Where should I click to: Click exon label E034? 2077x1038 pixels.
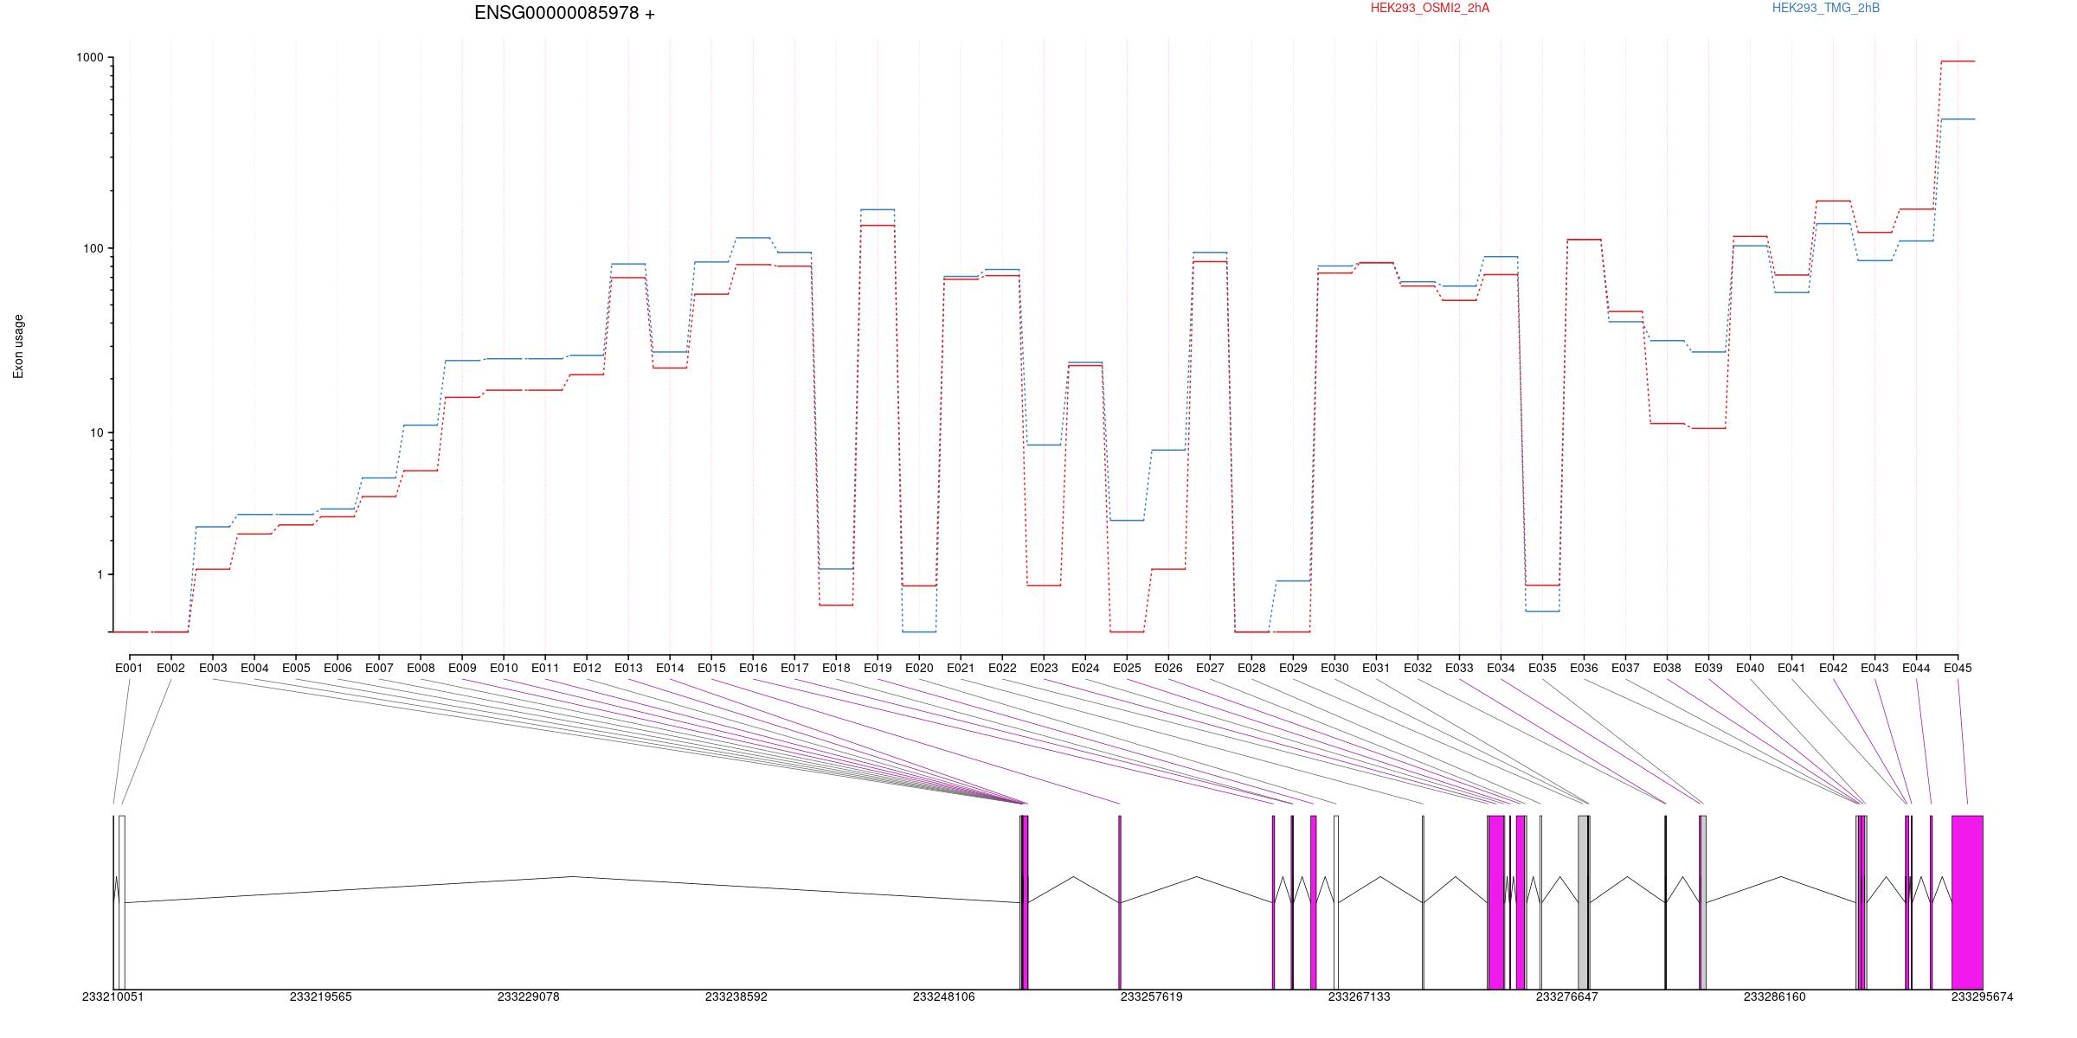[1501, 668]
